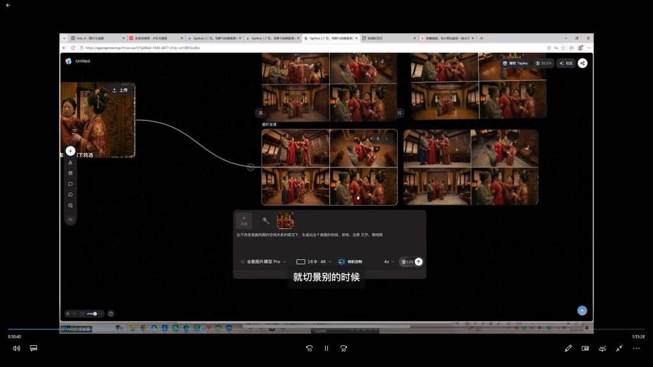The height and width of the screenshot is (367, 653).
Task: Go to next image with the right chevron
Action: [x=386, y=138]
